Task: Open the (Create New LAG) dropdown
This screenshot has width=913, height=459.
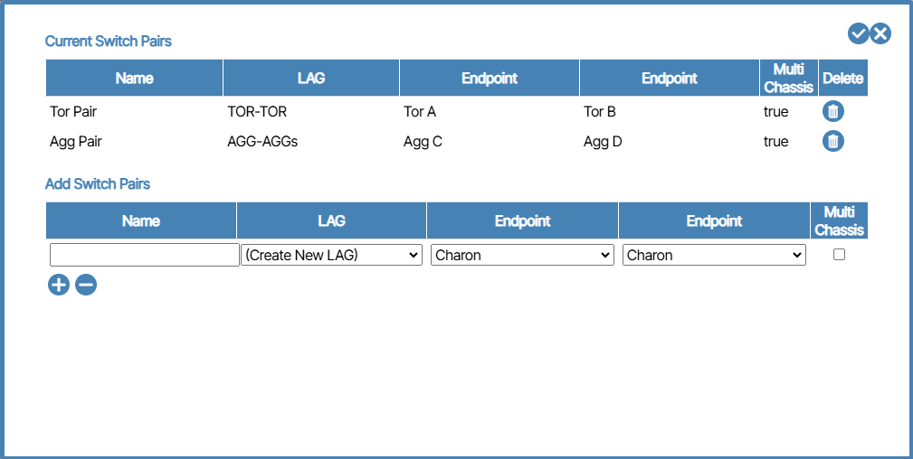Action: click(331, 255)
